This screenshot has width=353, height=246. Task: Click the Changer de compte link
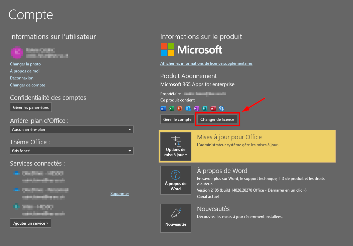pyautogui.click(x=27, y=85)
